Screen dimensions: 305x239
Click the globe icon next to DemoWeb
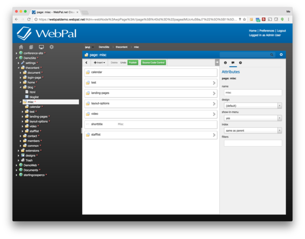coord(21,165)
